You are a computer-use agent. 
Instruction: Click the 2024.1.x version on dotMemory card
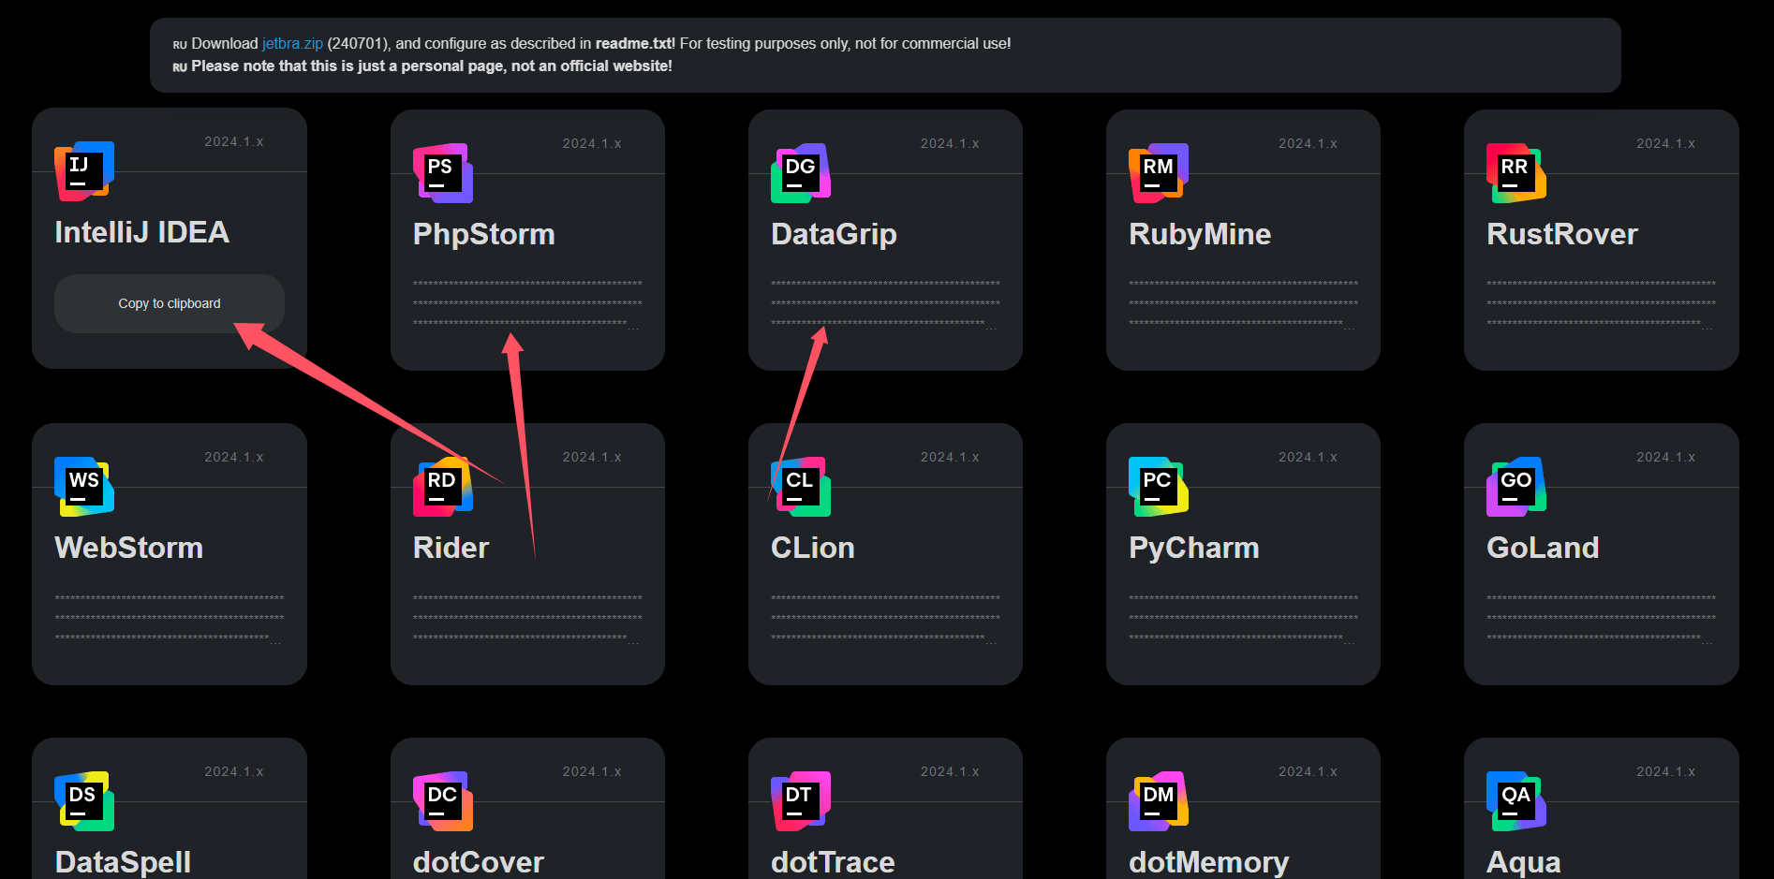[x=1308, y=772]
